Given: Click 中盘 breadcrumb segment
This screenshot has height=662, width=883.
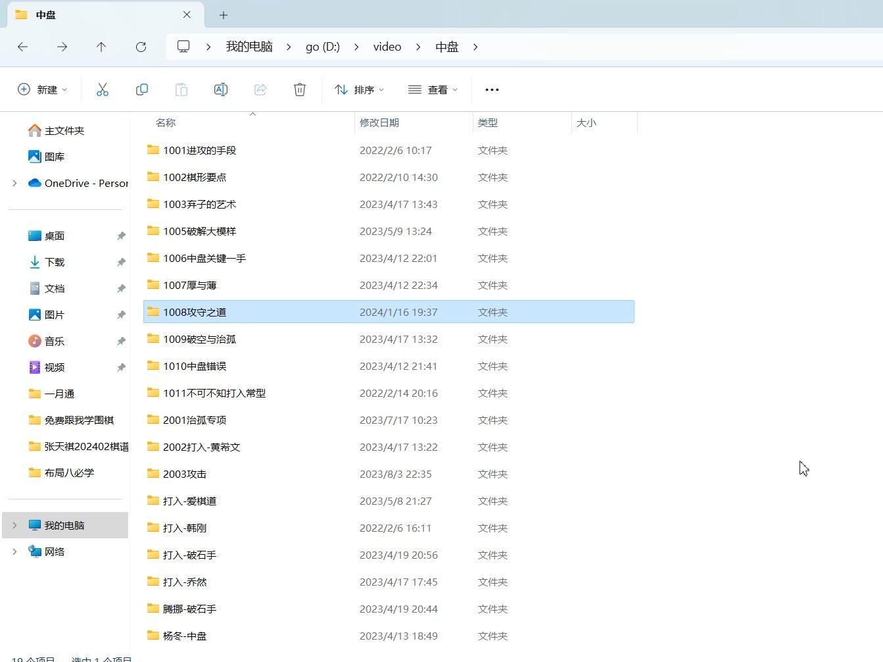Looking at the screenshot, I should pos(447,47).
